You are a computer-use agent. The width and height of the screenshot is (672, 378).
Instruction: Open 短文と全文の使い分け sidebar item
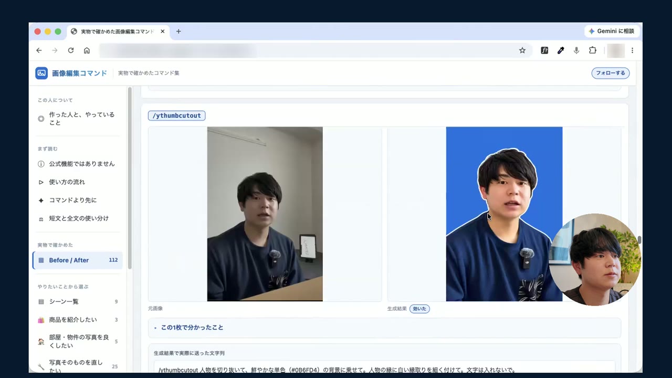[x=78, y=218]
